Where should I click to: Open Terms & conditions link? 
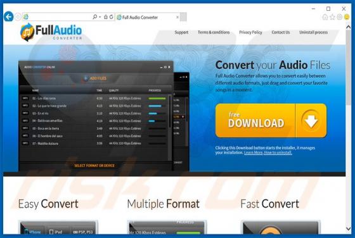[214, 32]
